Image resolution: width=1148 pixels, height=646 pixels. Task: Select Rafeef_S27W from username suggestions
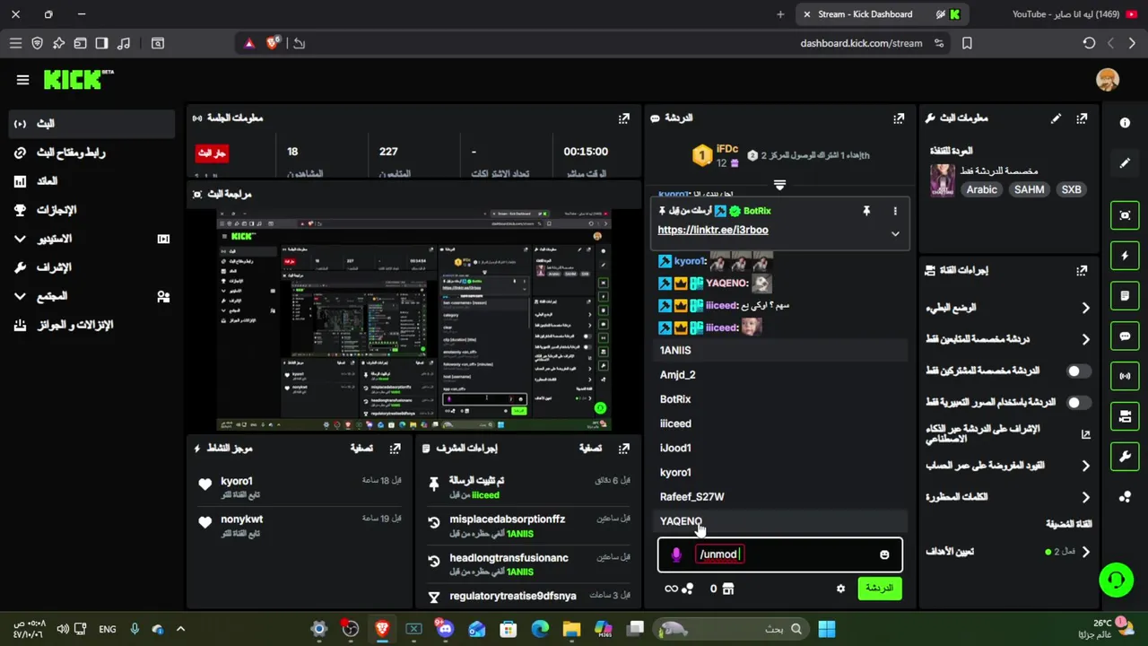pos(780,497)
